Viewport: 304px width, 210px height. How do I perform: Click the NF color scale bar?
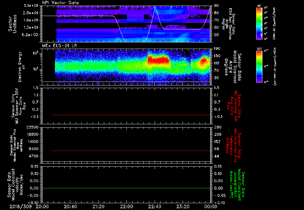[259, 23]
